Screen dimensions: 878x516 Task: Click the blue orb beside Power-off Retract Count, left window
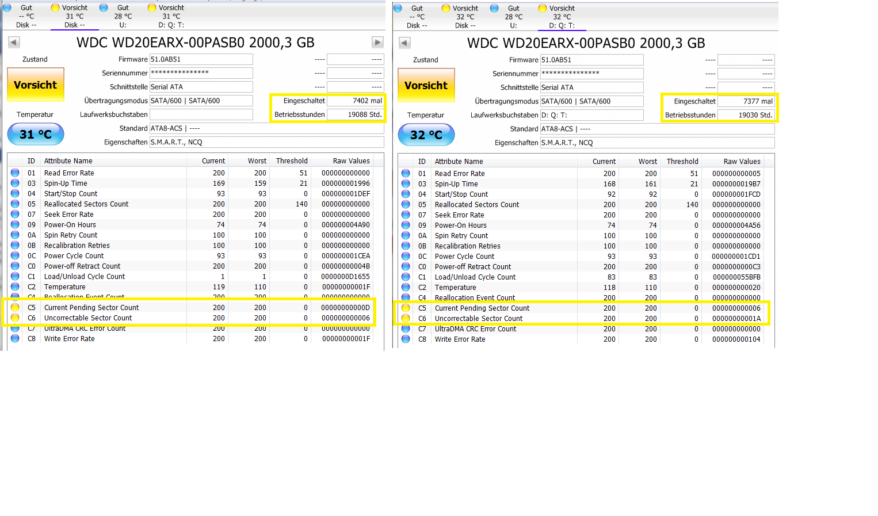(15, 266)
